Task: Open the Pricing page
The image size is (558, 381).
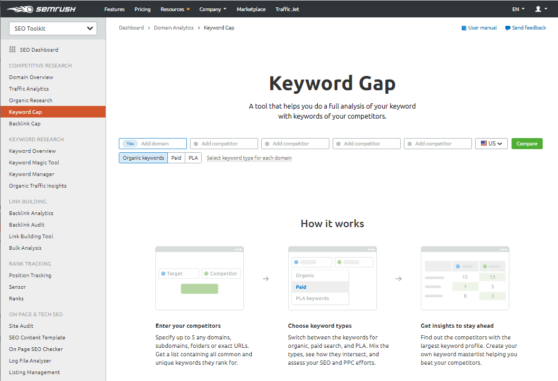Action: point(143,9)
